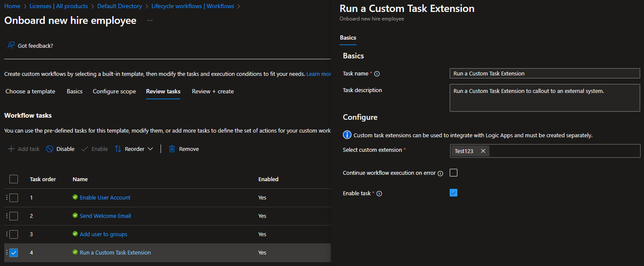644x266 pixels.
Task: Click info icon for Continue workflow execution
Action: click(440, 173)
